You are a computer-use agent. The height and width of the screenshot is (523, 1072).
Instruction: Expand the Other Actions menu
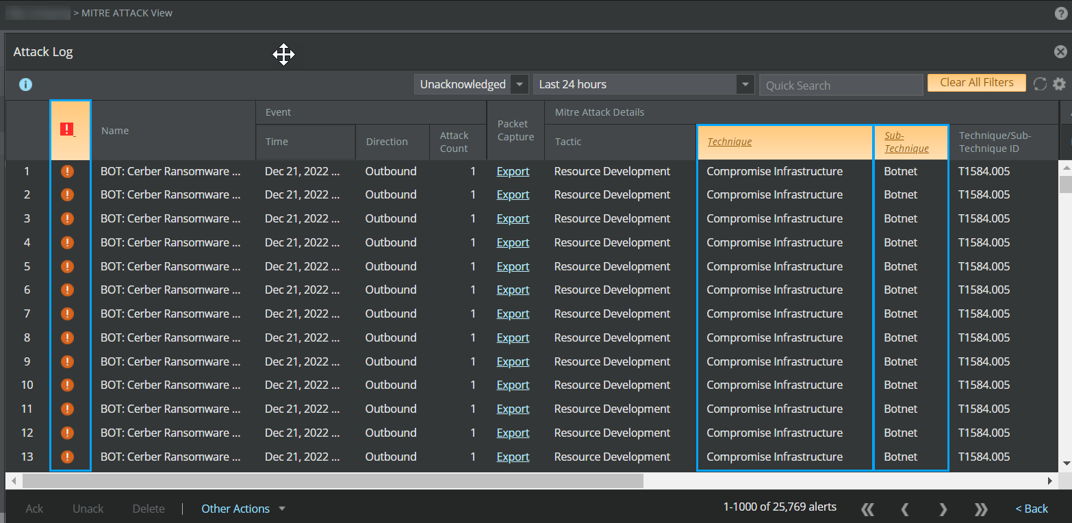click(x=243, y=509)
